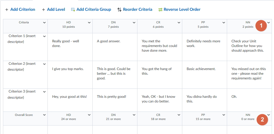Click the plus icon beside Add Criterion

7,10
